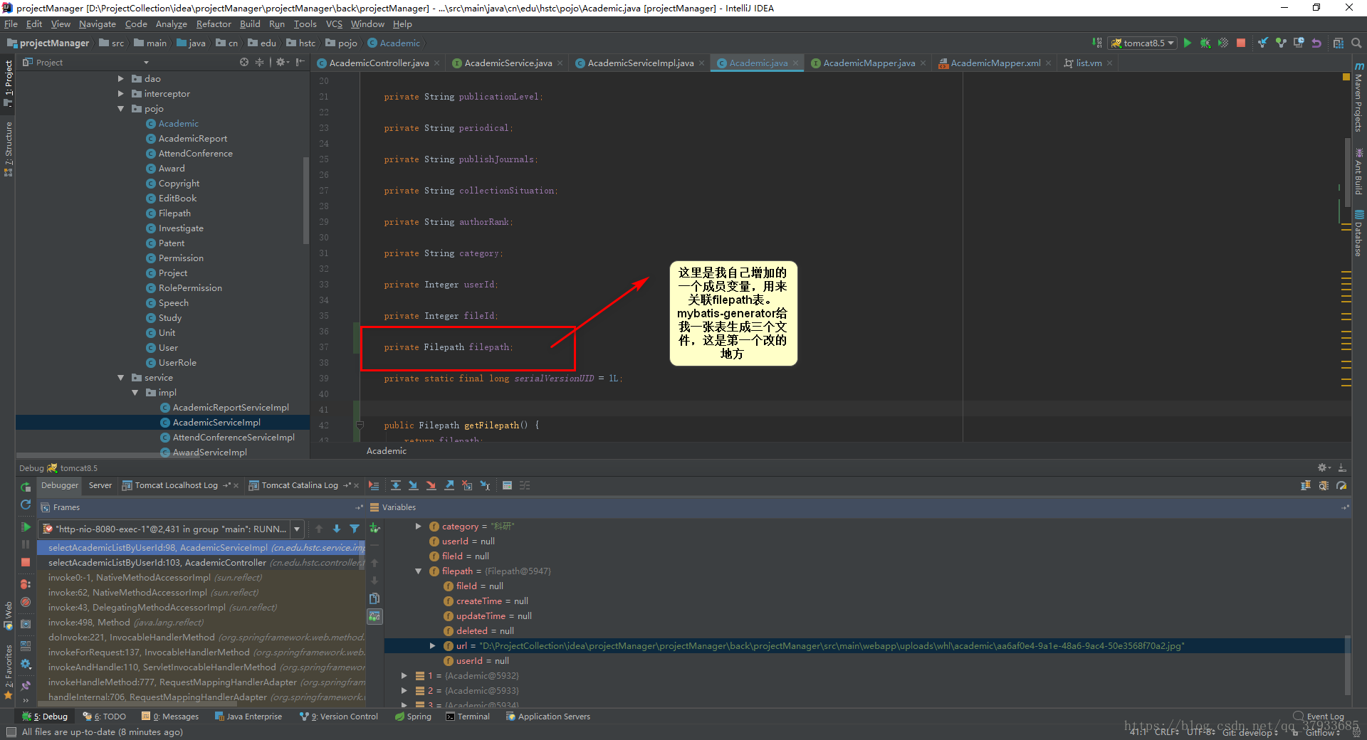Toggle tool window bars in status bar corner
The image size is (1367, 740).
(x=11, y=732)
